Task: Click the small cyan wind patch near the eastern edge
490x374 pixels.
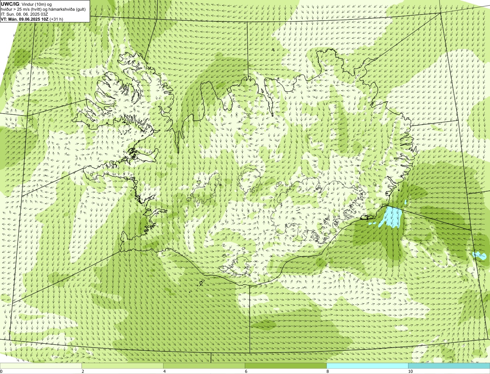Action: (x=480, y=255)
